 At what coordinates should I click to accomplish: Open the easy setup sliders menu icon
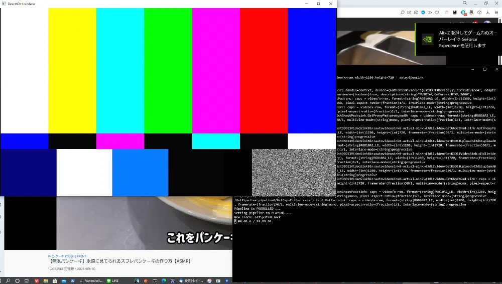(x=496, y=12)
